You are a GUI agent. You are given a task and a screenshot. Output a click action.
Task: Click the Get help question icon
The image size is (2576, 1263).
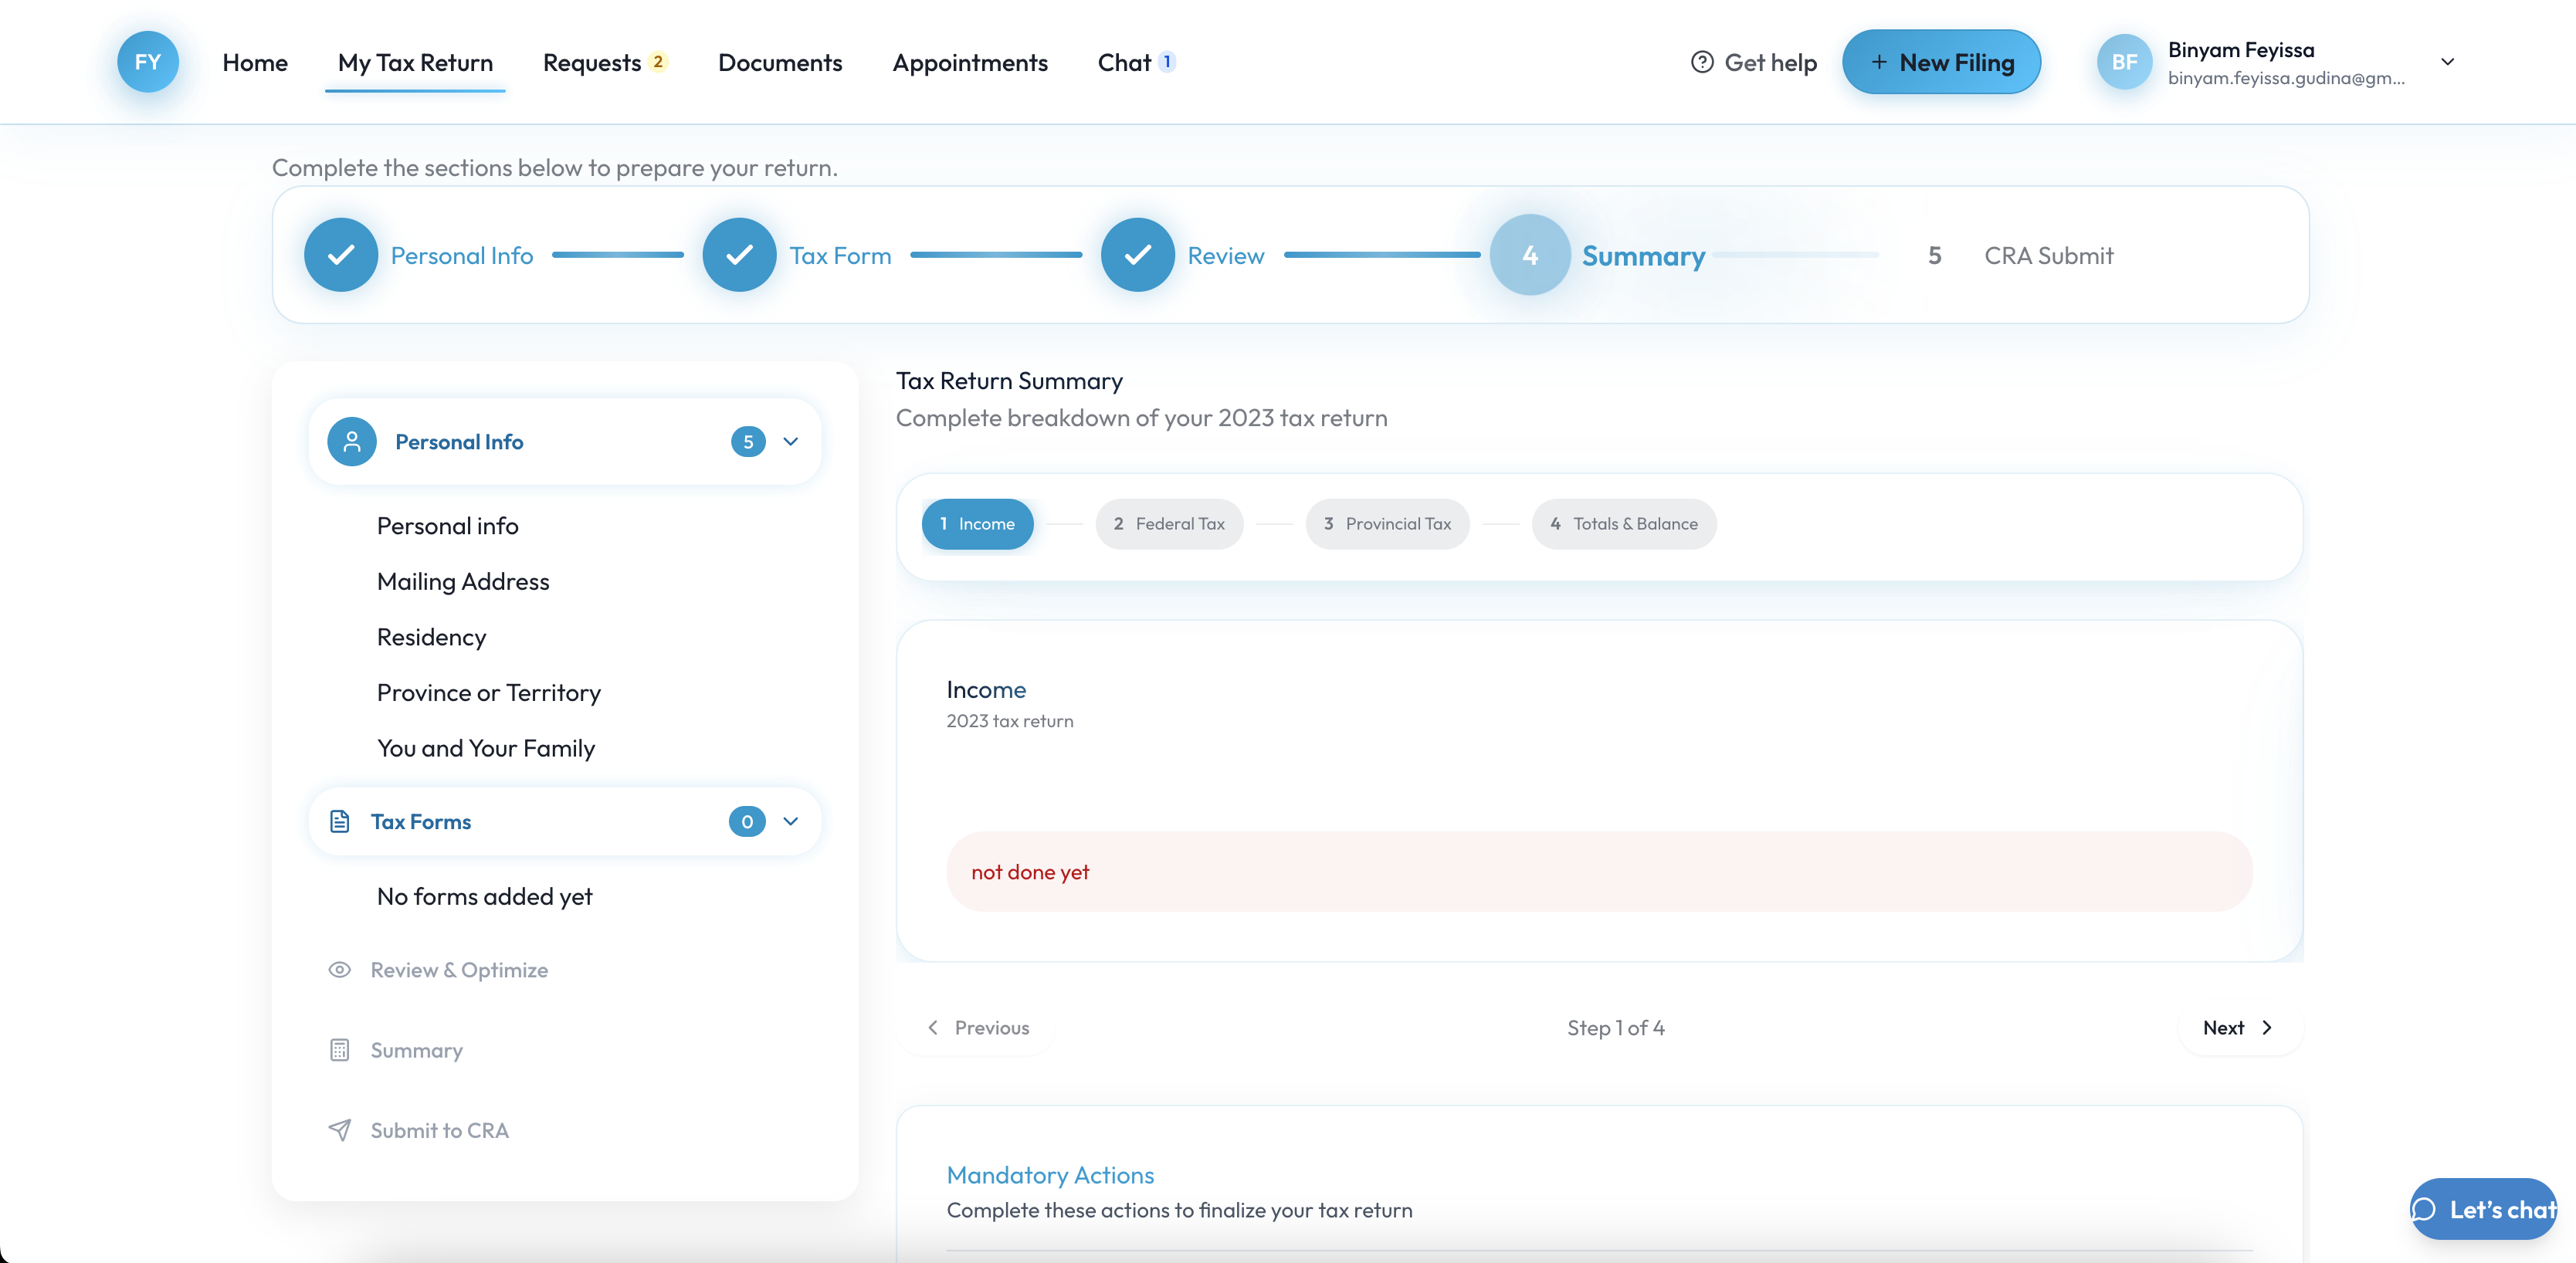[x=1701, y=62]
